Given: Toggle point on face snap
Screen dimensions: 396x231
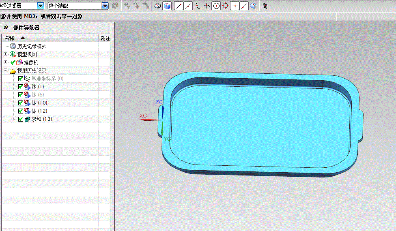Looking at the screenshot, I should (253, 6).
